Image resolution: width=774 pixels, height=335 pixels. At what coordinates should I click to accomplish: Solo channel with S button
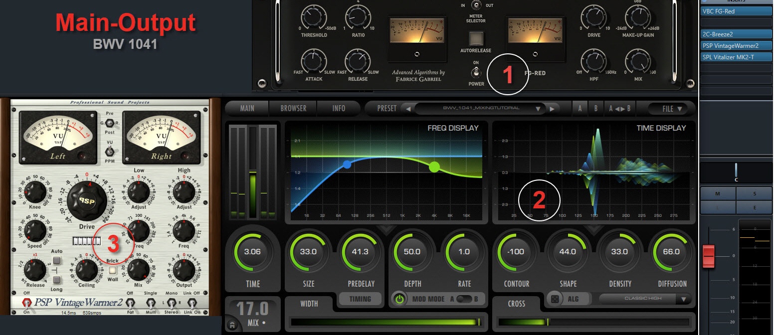click(754, 193)
